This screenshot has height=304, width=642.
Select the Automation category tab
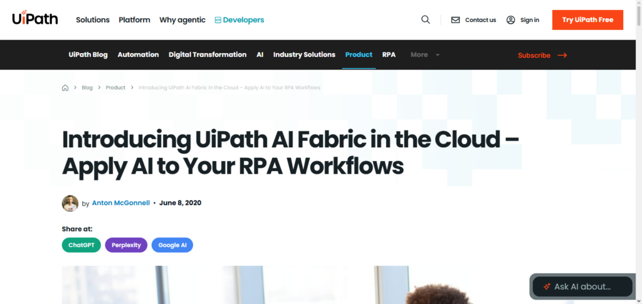[138, 55]
